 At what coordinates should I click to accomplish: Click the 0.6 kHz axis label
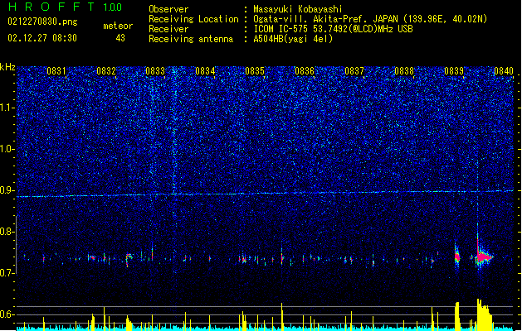pyautogui.click(x=7, y=314)
